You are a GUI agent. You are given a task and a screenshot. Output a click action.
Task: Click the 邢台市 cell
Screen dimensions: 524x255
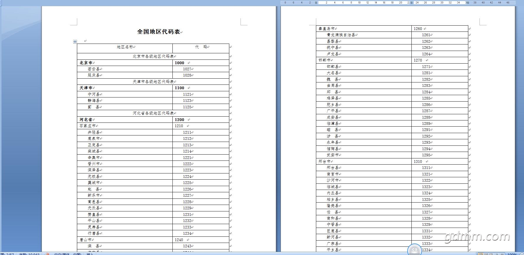[x=364, y=161]
